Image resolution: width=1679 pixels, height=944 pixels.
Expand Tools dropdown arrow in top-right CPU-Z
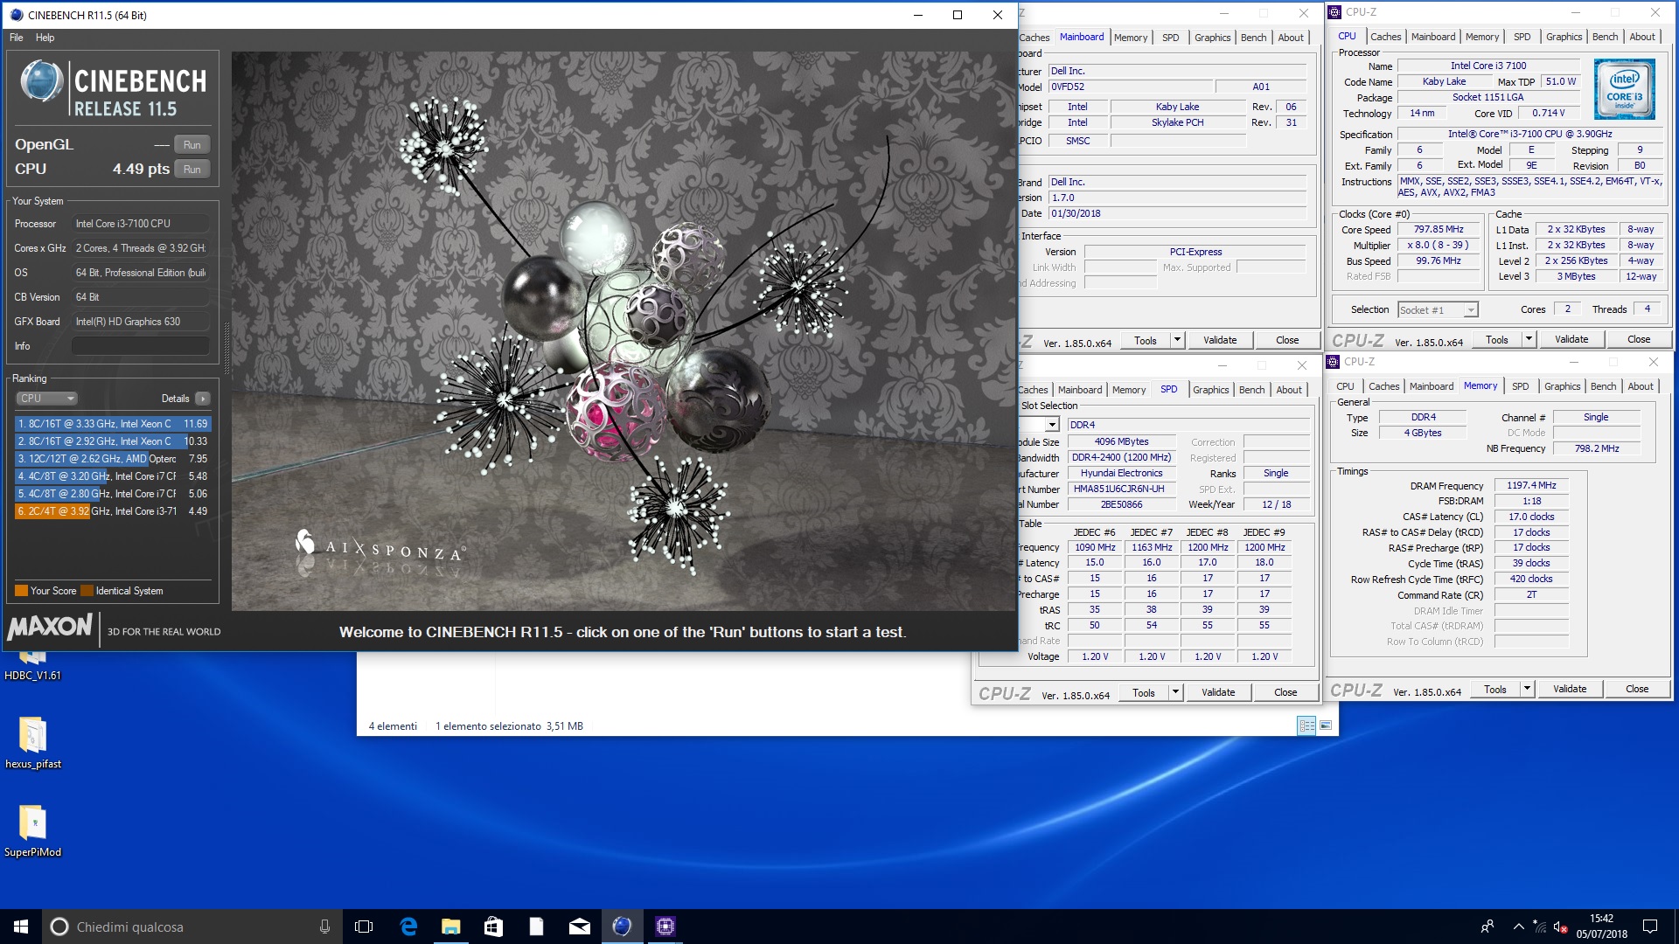[1529, 340]
